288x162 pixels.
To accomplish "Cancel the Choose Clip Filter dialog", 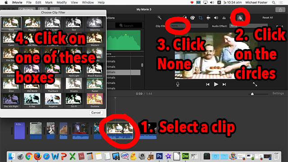I will pos(96,112).
